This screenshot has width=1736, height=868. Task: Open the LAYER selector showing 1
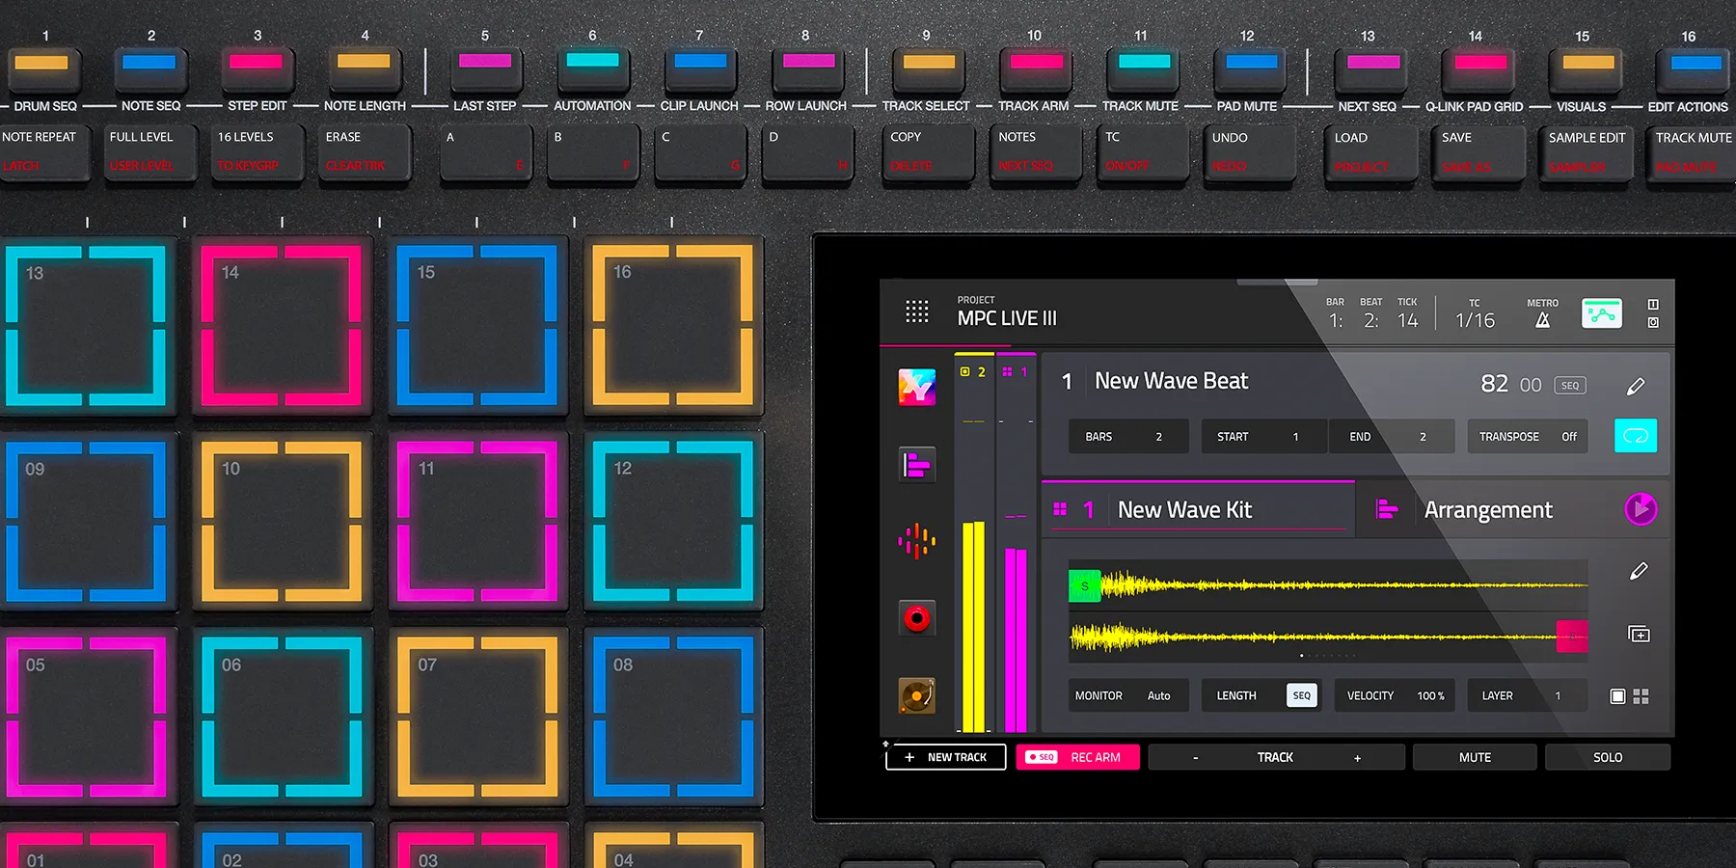(x=1527, y=694)
